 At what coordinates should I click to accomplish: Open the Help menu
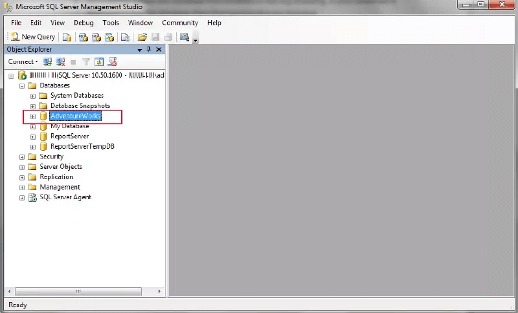coord(214,23)
